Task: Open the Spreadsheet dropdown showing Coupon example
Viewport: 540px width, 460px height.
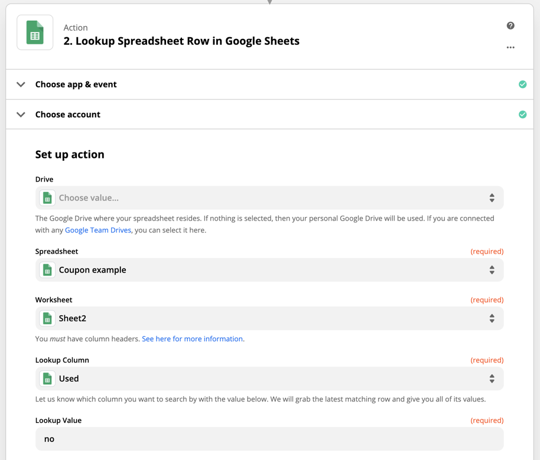Action: (269, 270)
